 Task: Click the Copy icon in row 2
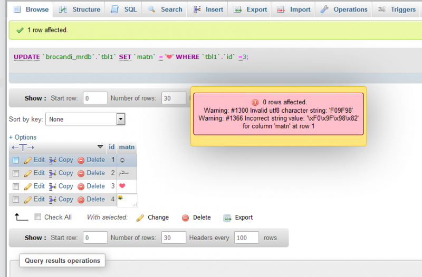tap(52, 173)
